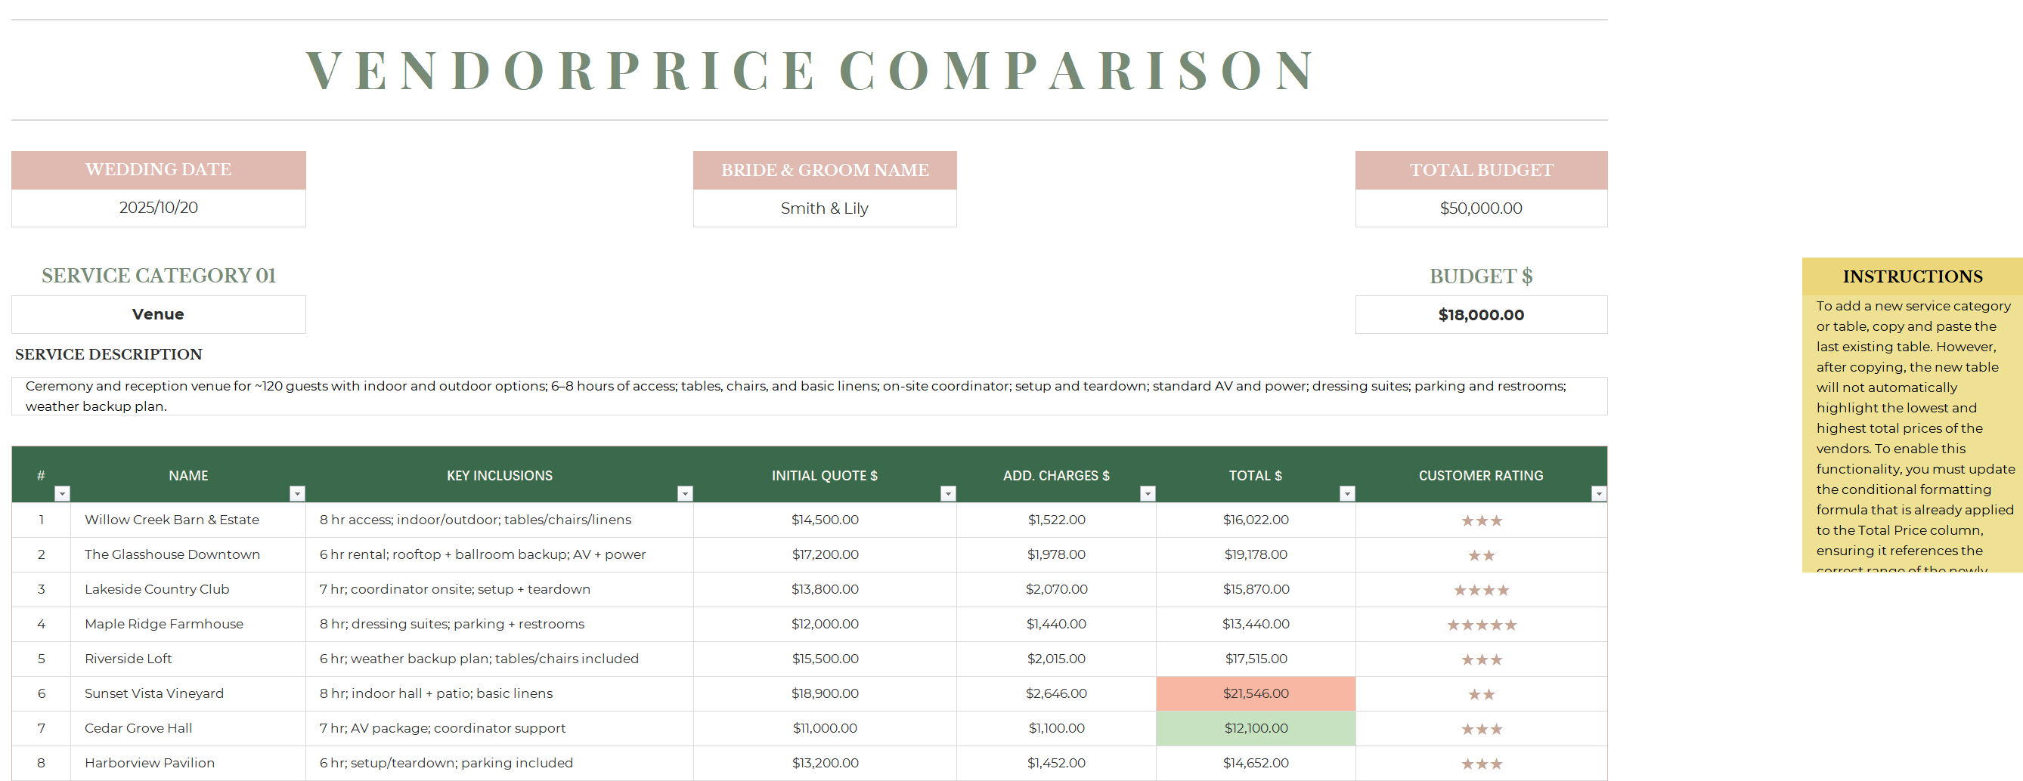Open the NAME column filter dropdown
This screenshot has width=2023, height=781.
297,494
